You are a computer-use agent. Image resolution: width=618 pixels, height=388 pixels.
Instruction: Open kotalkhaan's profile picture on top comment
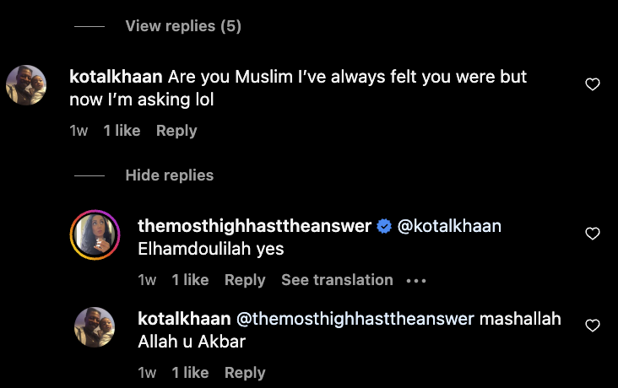[26, 85]
